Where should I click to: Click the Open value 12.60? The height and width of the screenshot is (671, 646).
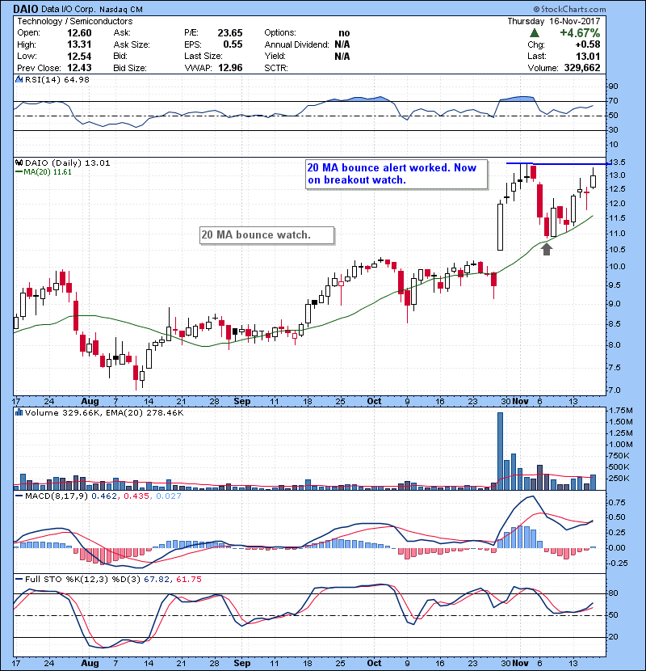(79, 33)
